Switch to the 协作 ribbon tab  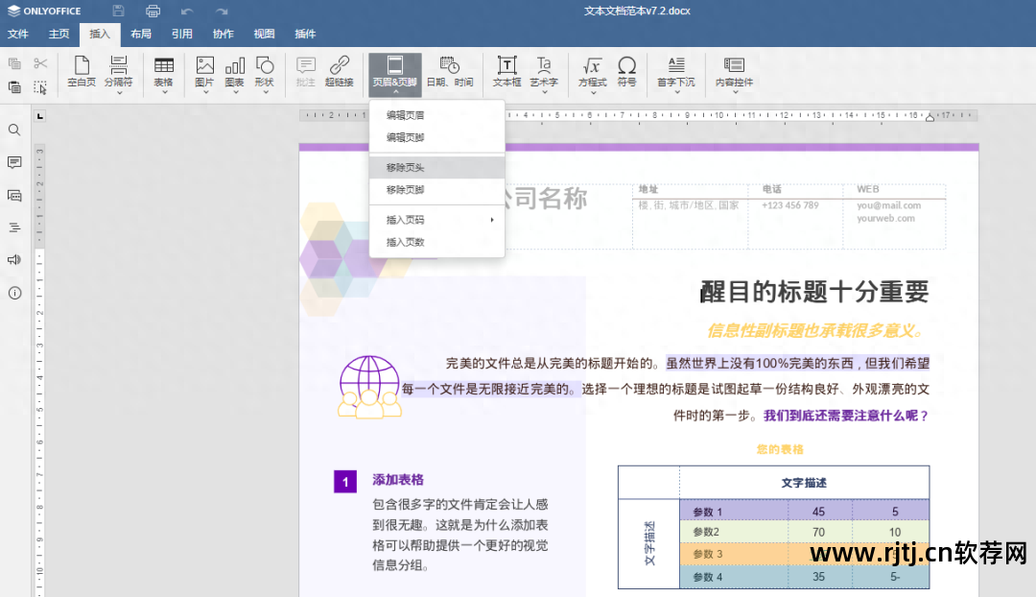pos(223,34)
